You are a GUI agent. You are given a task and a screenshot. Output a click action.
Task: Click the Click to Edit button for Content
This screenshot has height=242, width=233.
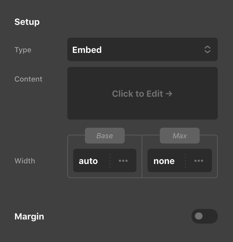click(x=143, y=93)
